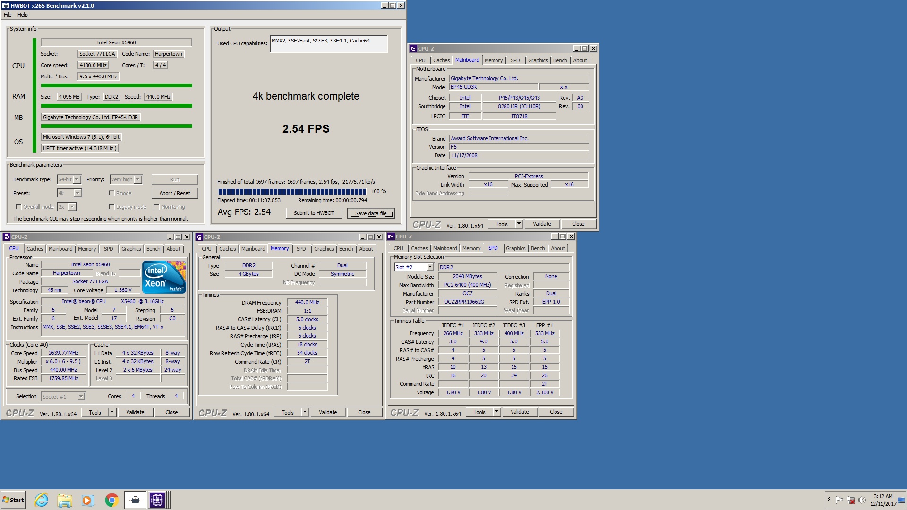The width and height of the screenshot is (907, 510).
Task: Switch to Bench tab in CPU-Z SPD window
Action: [x=538, y=248]
